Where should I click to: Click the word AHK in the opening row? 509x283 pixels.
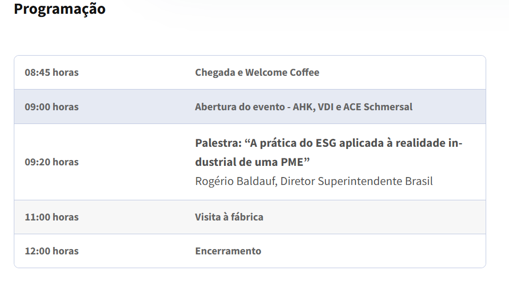(304, 107)
